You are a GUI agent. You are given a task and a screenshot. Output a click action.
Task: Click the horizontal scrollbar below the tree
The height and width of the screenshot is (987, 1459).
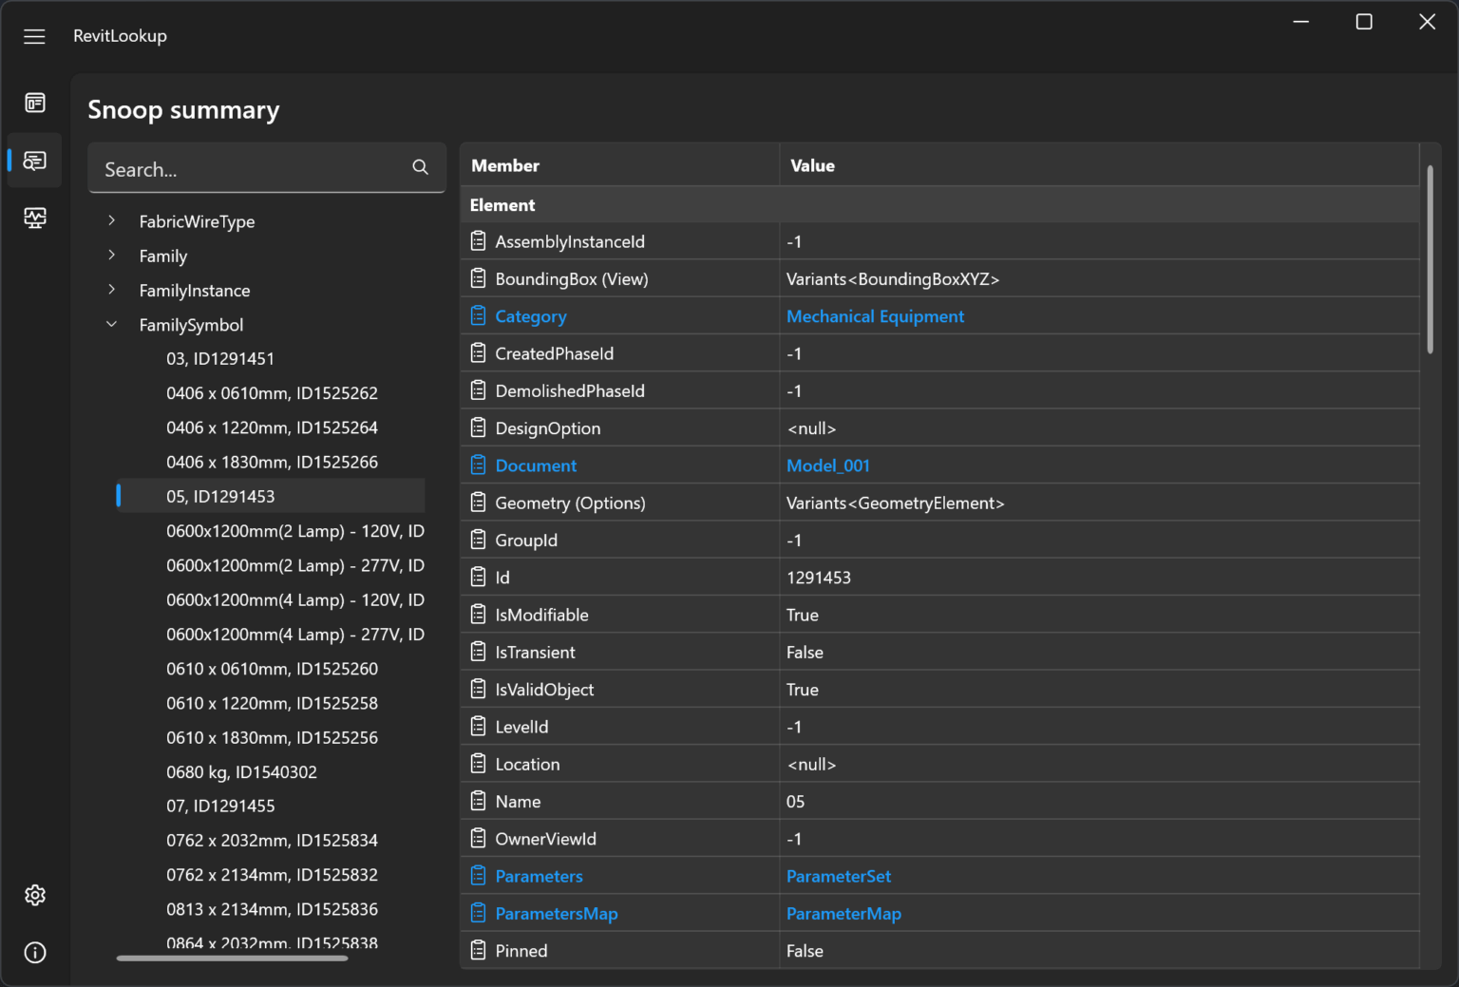pyautogui.click(x=232, y=958)
